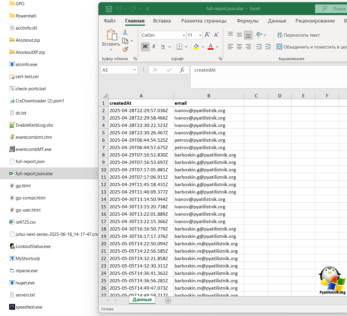This screenshot has height=316, width=347.
Task: Undo the last action in Excel
Action: (119, 9)
